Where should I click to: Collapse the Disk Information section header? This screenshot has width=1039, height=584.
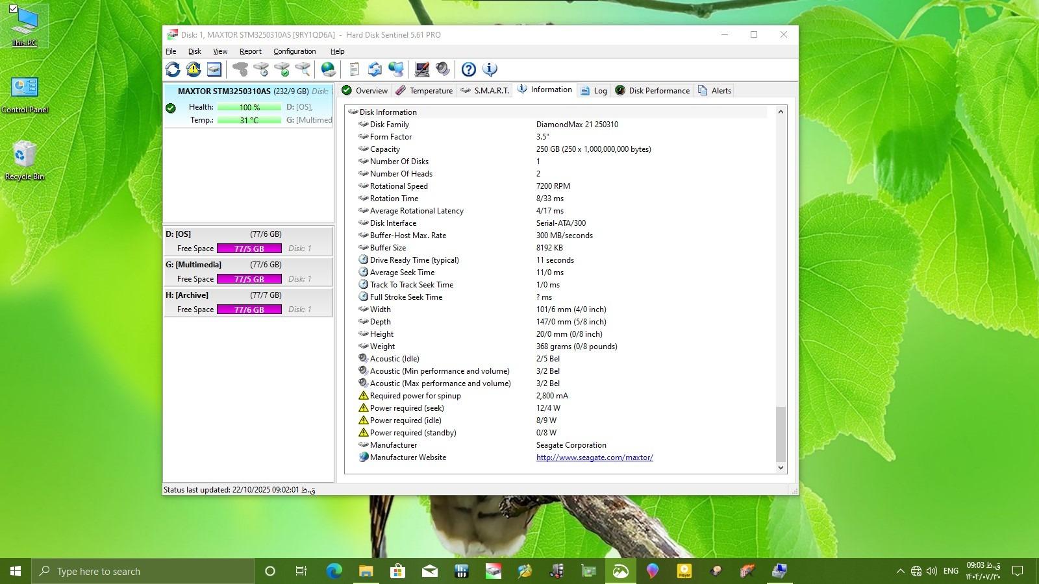coord(388,112)
